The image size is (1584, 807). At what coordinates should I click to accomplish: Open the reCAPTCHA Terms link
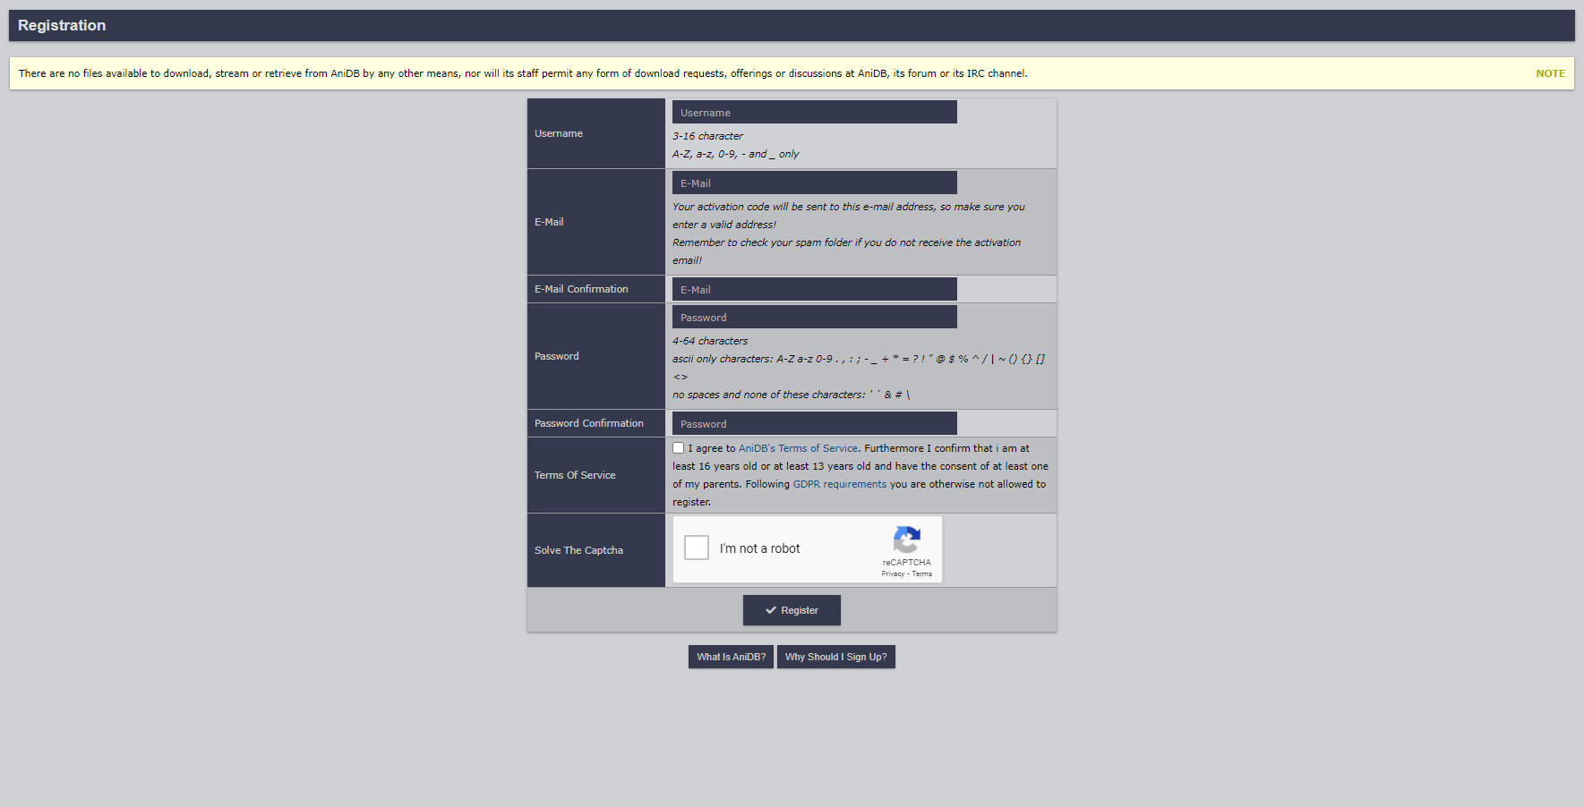921,574
